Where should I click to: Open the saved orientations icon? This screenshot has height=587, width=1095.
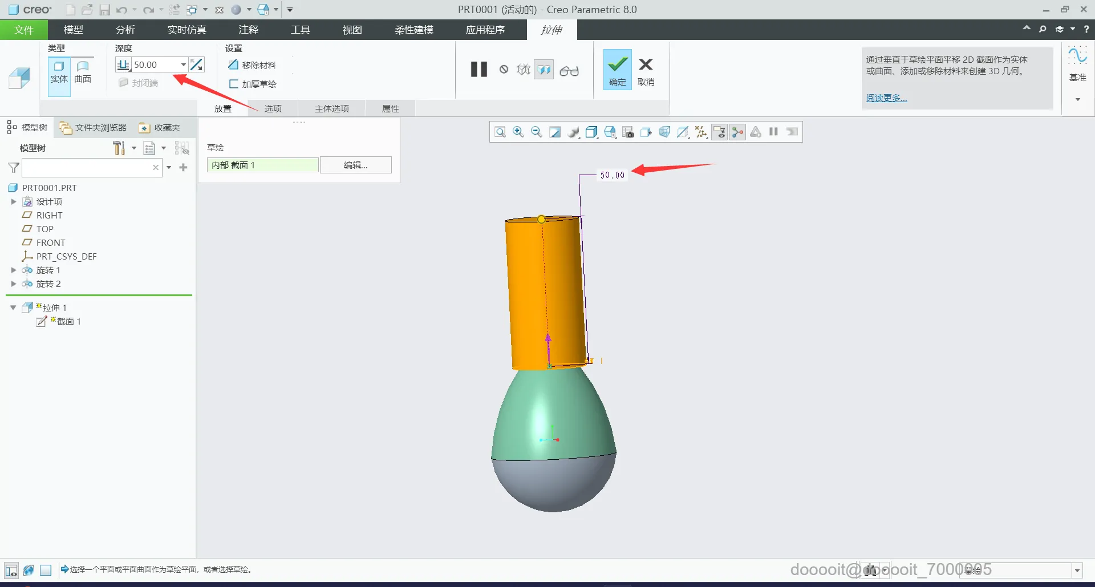coord(610,132)
